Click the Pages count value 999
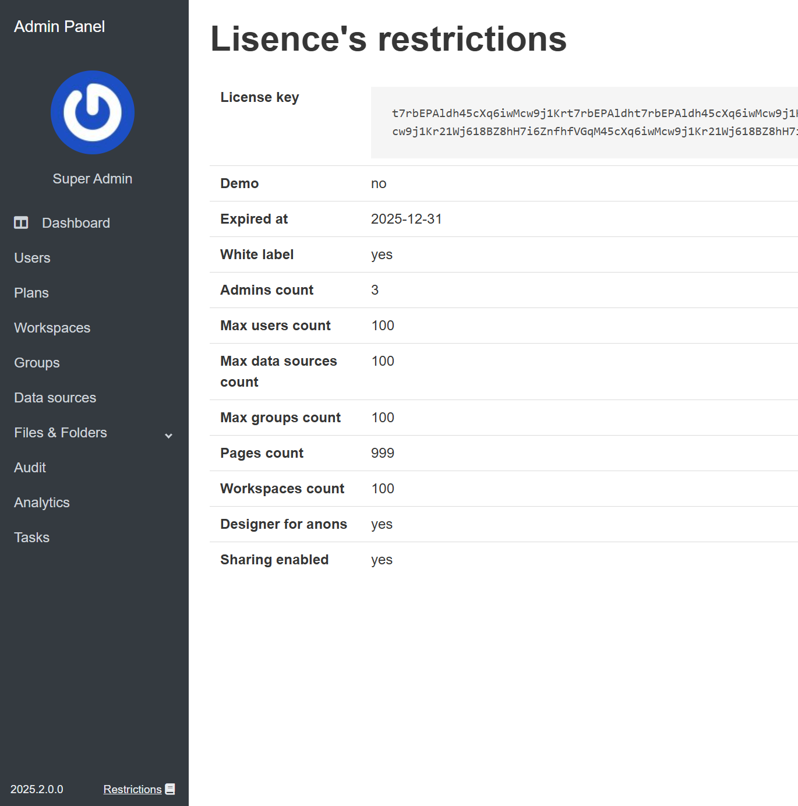The width and height of the screenshot is (798, 806). [x=383, y=453]
